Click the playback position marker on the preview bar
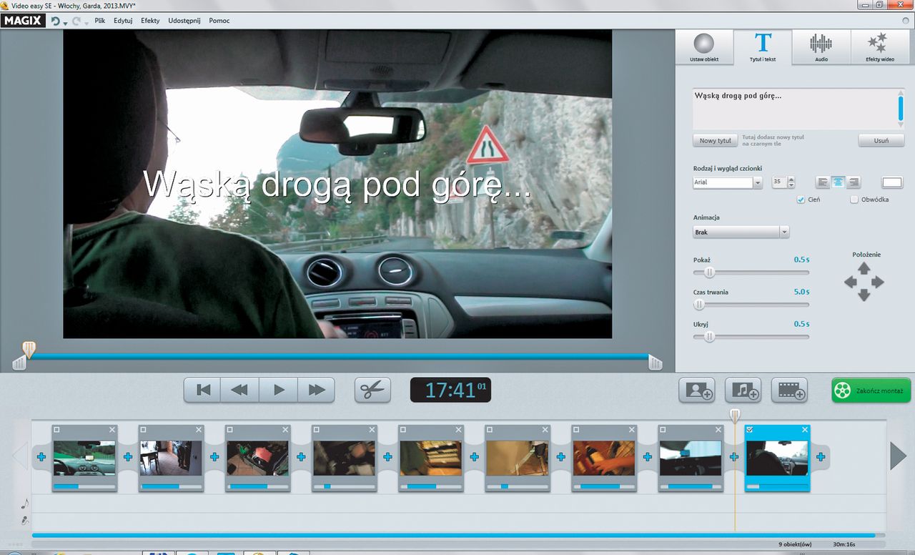 click(29, 349)
